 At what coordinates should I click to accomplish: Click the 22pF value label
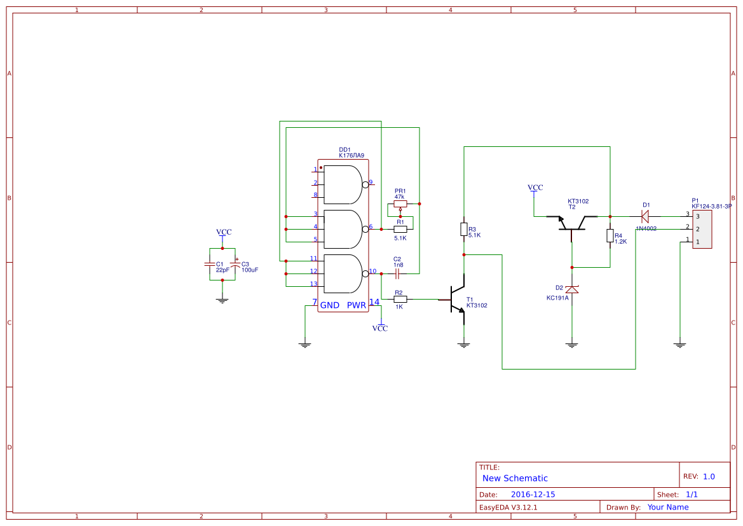tap(222, 270)
